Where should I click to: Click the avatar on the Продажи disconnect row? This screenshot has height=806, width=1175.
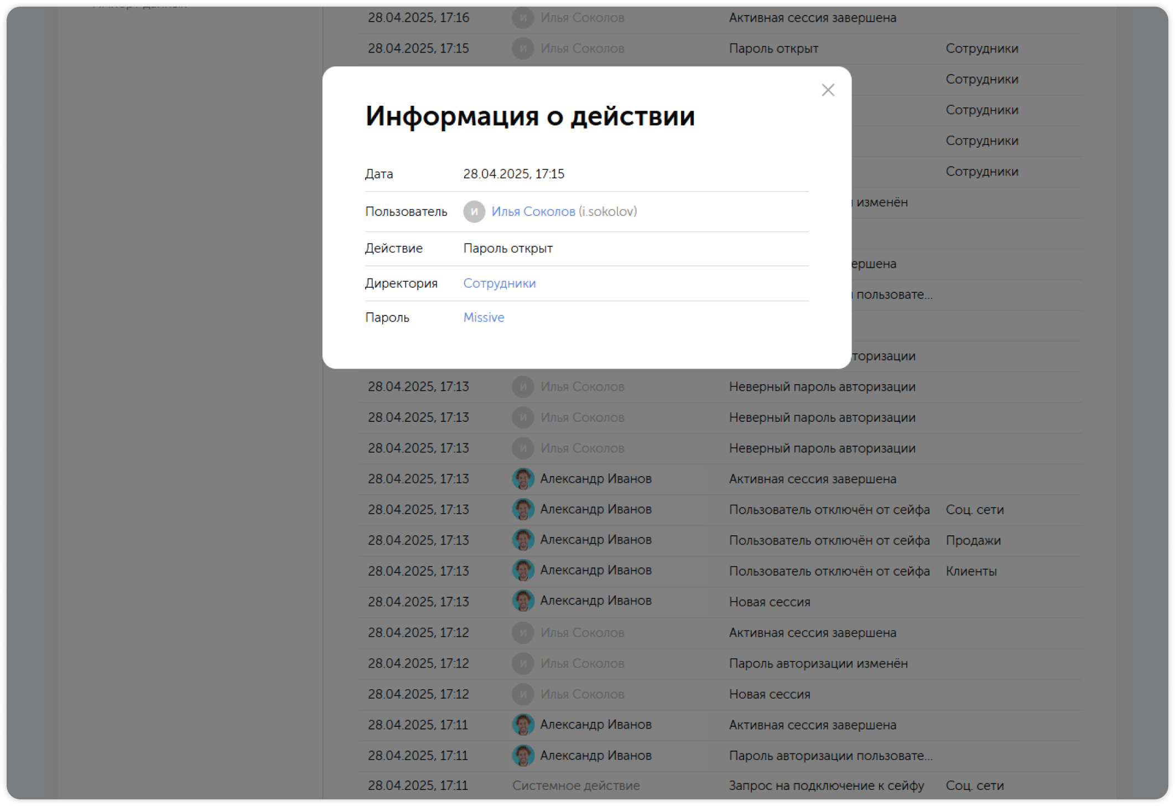point(522,540)
